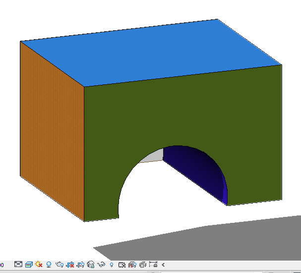
Task: Toggle Show Analytical Model icon
Action: (132, 265)
